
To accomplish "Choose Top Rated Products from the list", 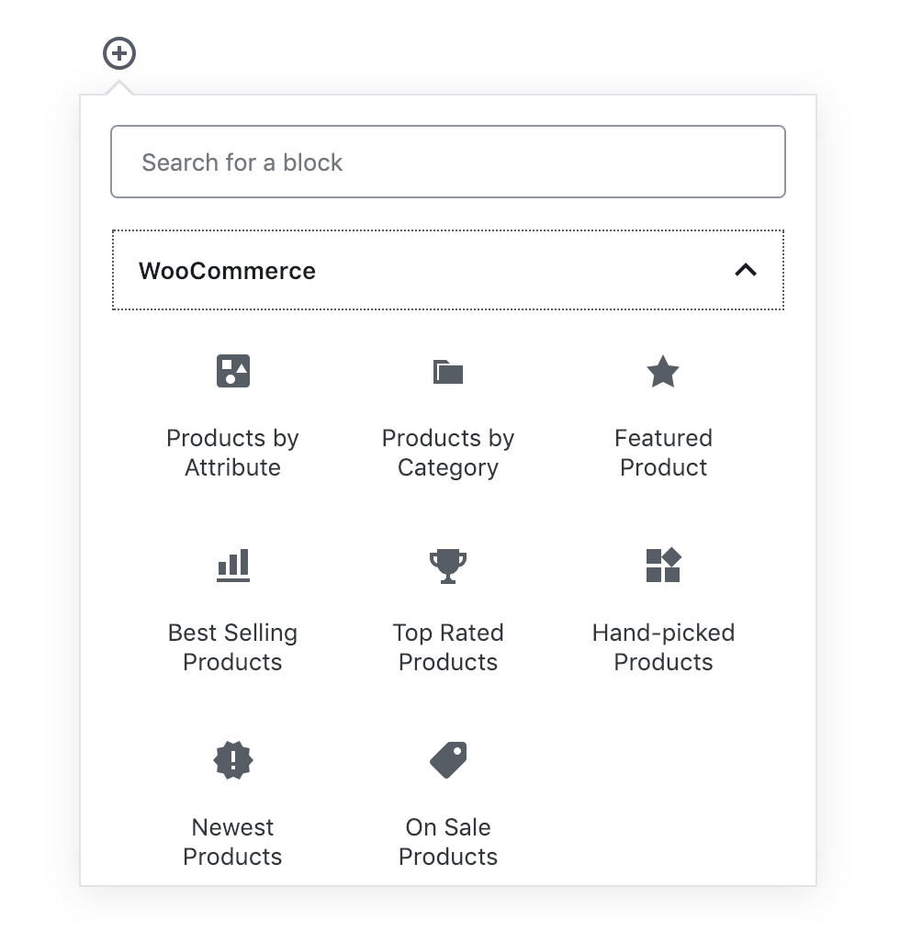I will click(447, 606).
